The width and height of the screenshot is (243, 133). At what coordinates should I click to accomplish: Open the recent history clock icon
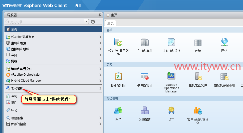click(x=93, y=22)
